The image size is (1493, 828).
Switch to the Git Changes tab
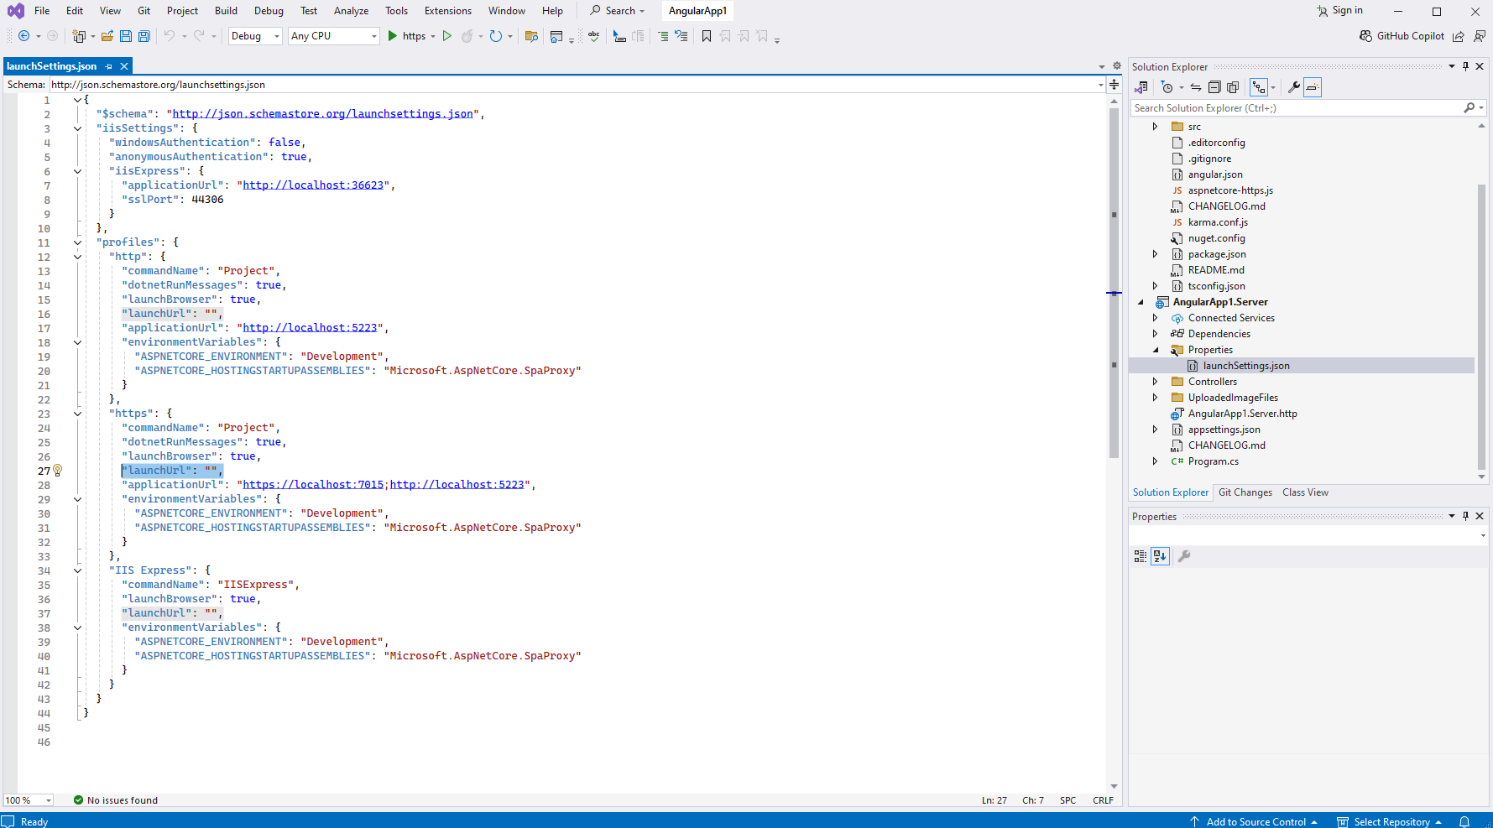click(1245, 492)
